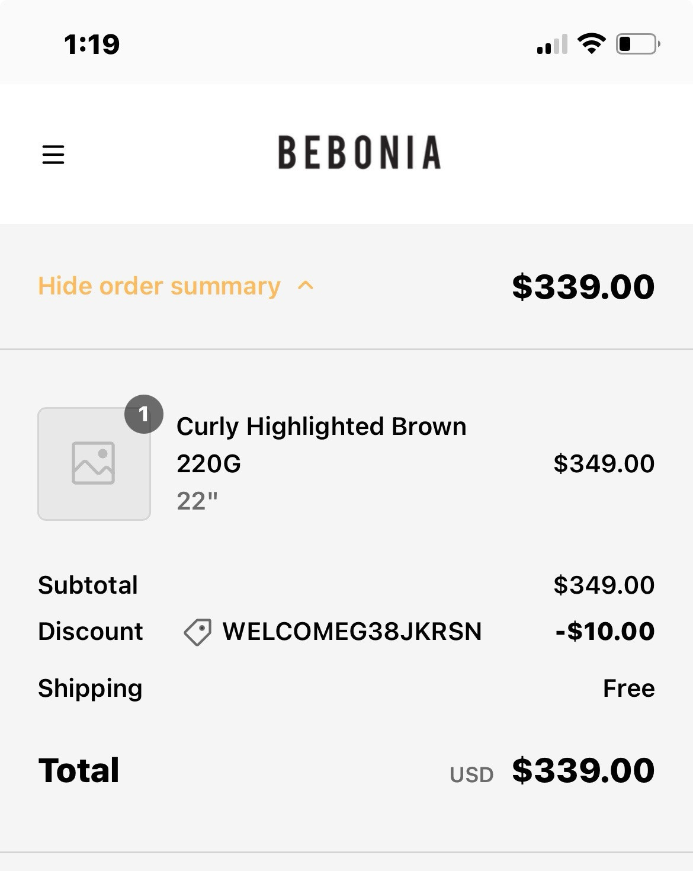Tap the header total $339.00
Viewport: 693px width, 871px height.
(x=583, y=287)
